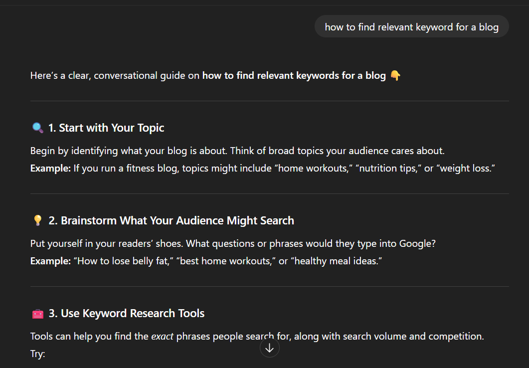Click the italic word "exact" in section 3
Screen dimensions: 529x368
coord(162,337)
